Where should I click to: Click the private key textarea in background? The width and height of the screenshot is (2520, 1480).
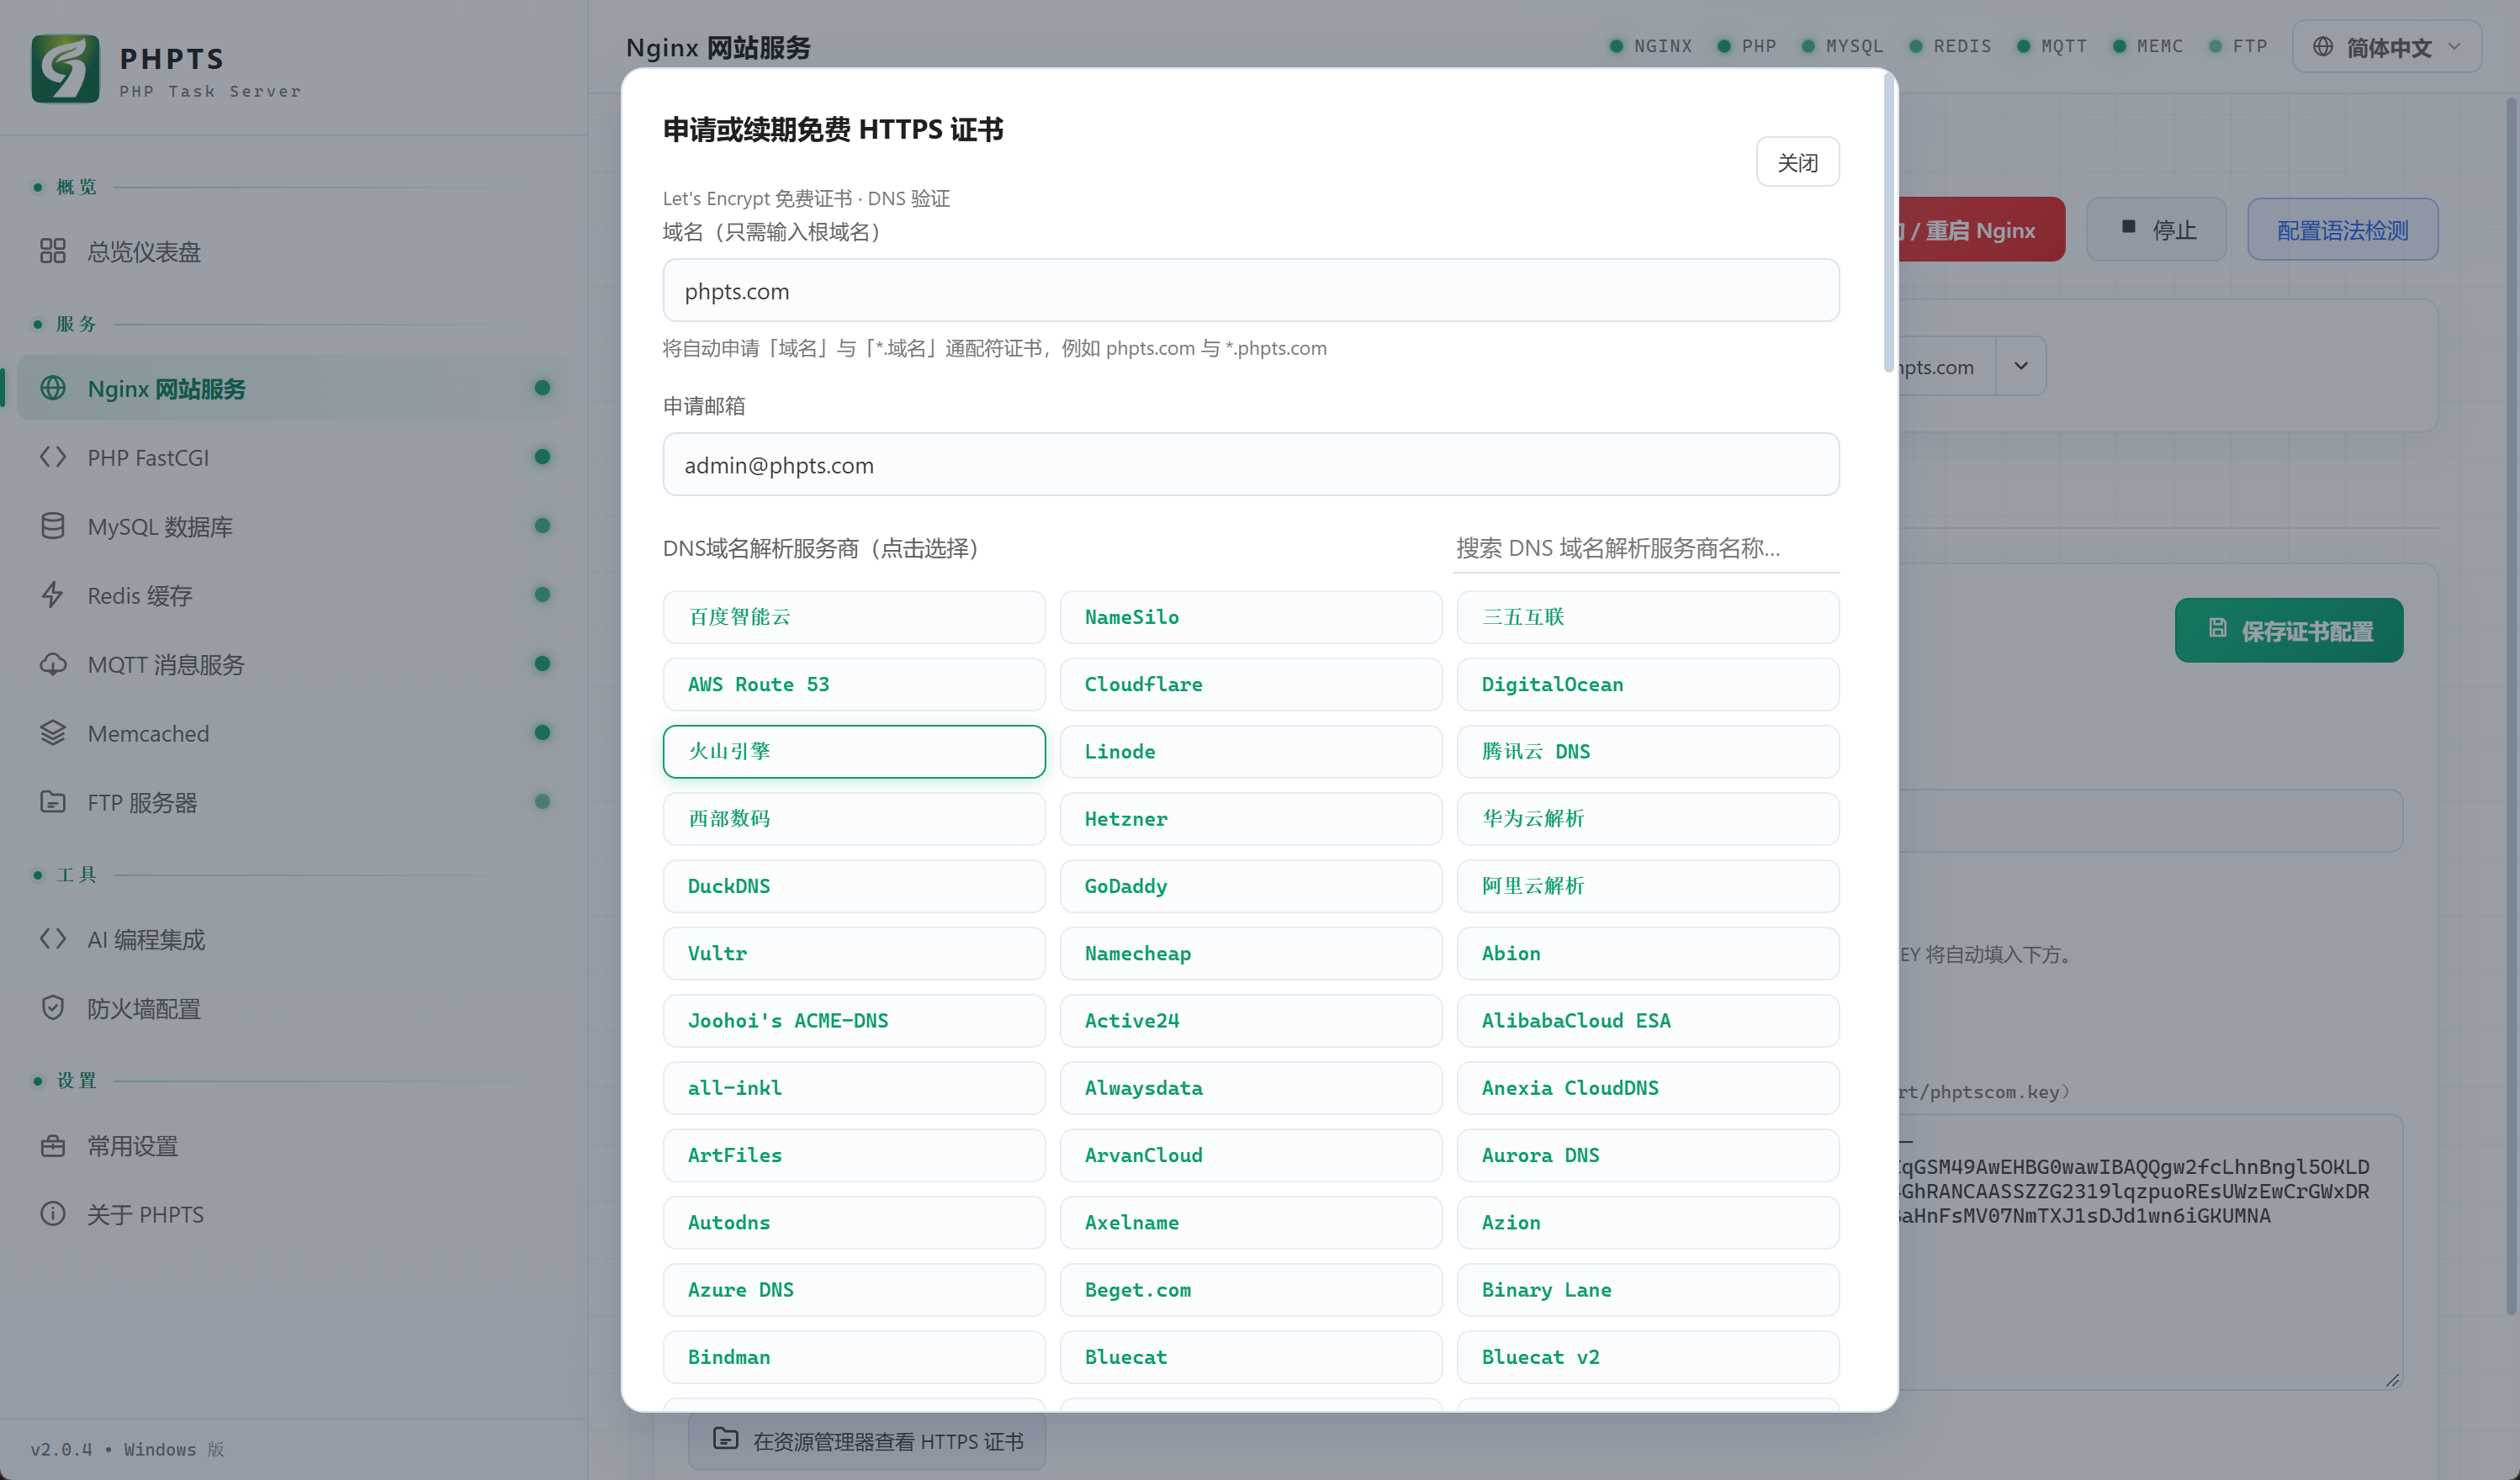(2150, 1251)
